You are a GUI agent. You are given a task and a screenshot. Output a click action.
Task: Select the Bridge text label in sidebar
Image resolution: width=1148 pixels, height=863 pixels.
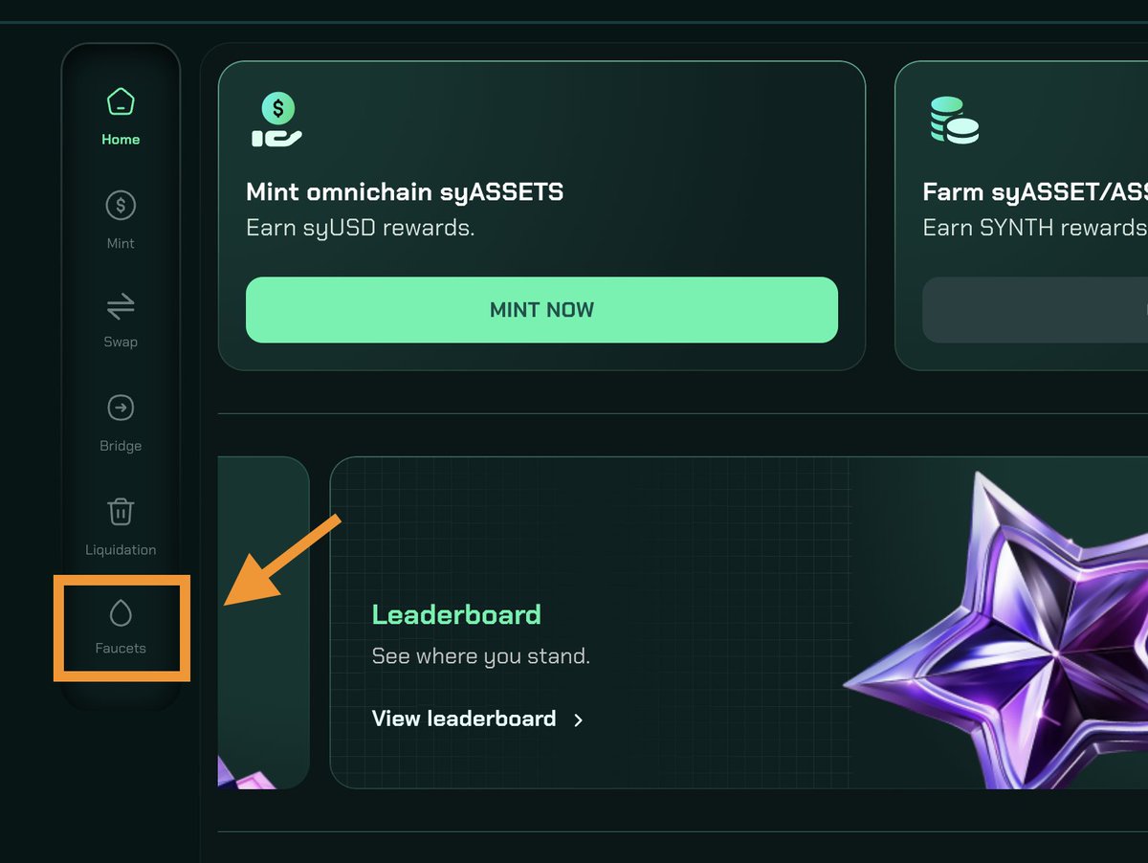[x=121, y=446]
